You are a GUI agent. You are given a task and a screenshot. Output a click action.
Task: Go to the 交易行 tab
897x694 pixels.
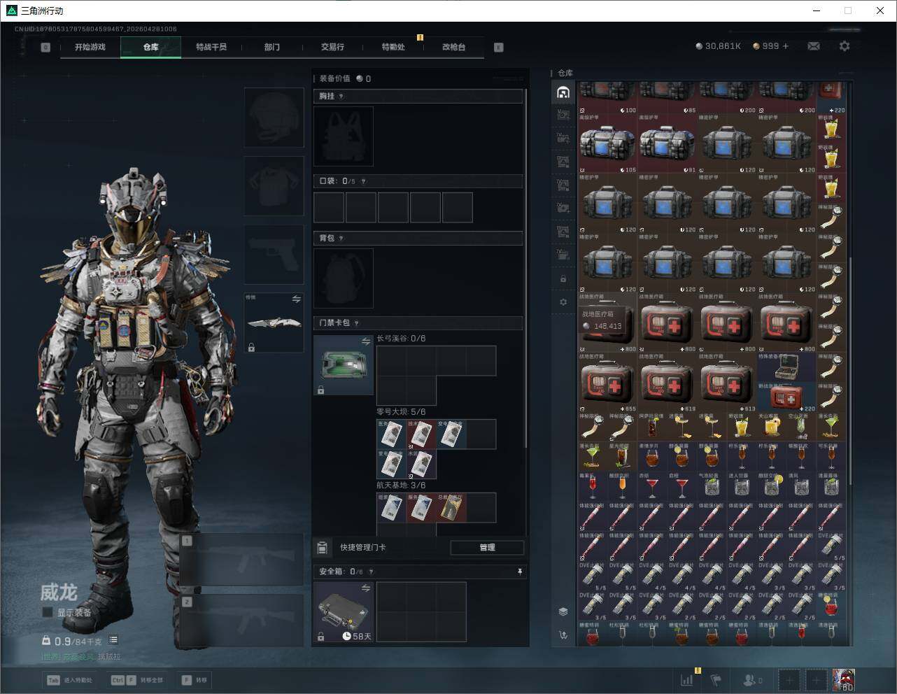click(332, 47)
